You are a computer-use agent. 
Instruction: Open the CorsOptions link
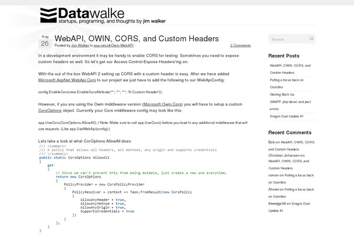(x=50, y=111)
